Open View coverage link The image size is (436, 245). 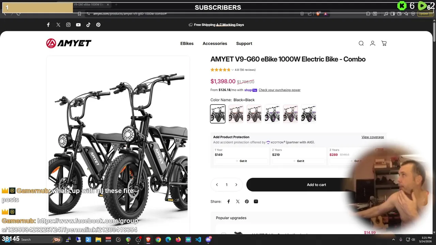[373, 137]
